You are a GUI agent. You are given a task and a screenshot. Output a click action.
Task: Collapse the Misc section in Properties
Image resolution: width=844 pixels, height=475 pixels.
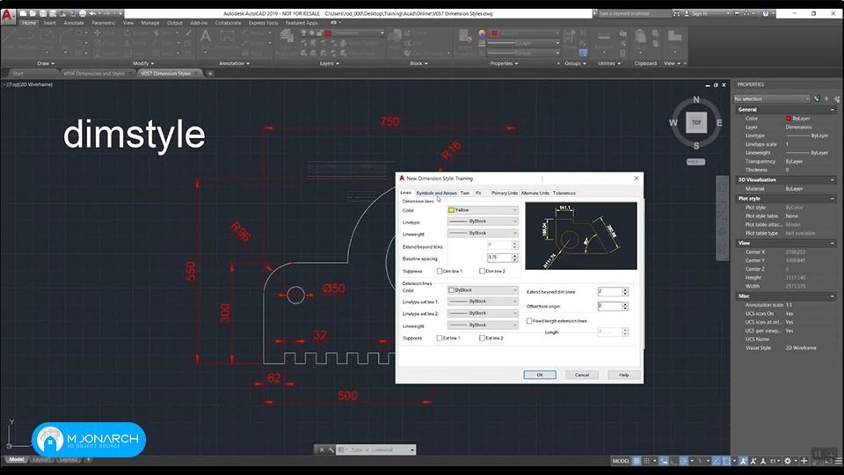pyautogui.click(x=833, y=296)
